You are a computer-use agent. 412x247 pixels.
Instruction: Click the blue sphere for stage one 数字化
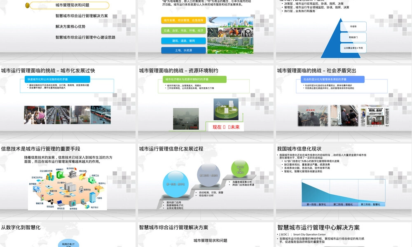pos(176,184)
